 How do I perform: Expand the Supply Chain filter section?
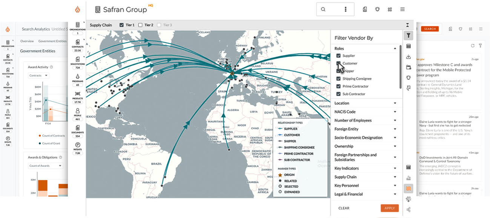pos(395,177)
